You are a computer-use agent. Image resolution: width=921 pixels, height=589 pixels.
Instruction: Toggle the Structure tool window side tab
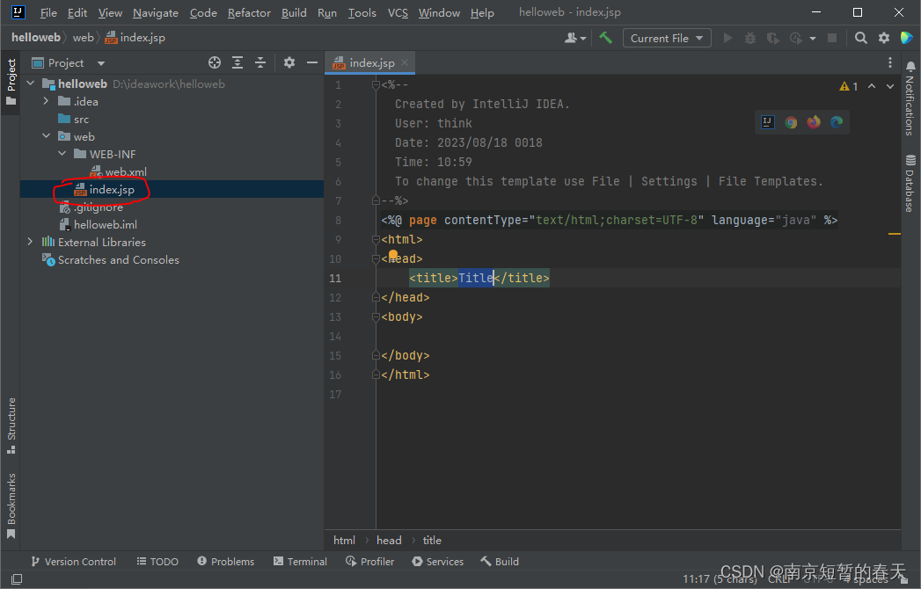11,425
